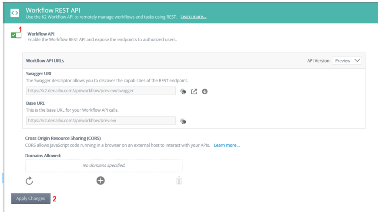This screenshot has width=382, height=212.
Task: Click into the Swagger URL field
Action: coord(101,91)
